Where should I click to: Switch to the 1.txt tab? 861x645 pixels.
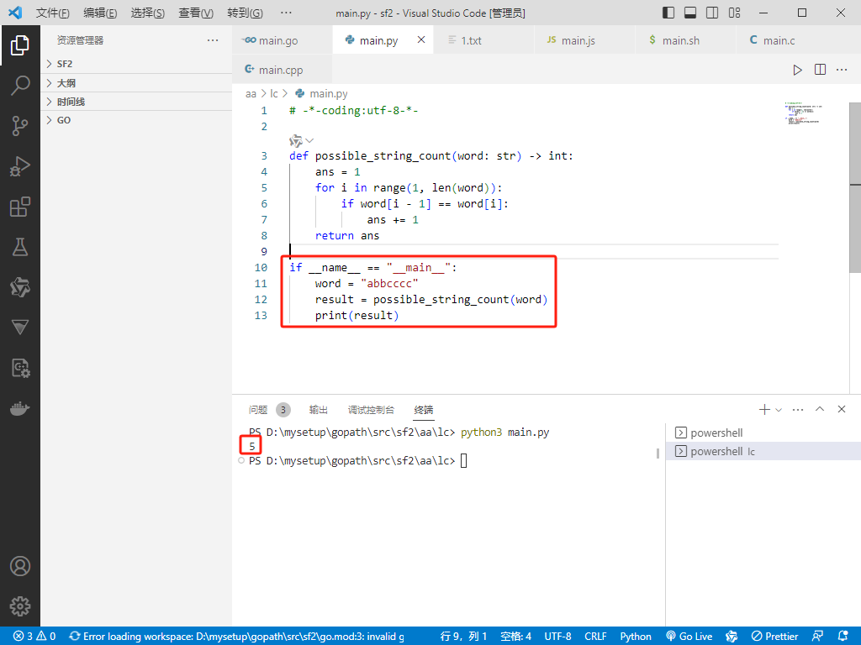(x=483, y=40)
